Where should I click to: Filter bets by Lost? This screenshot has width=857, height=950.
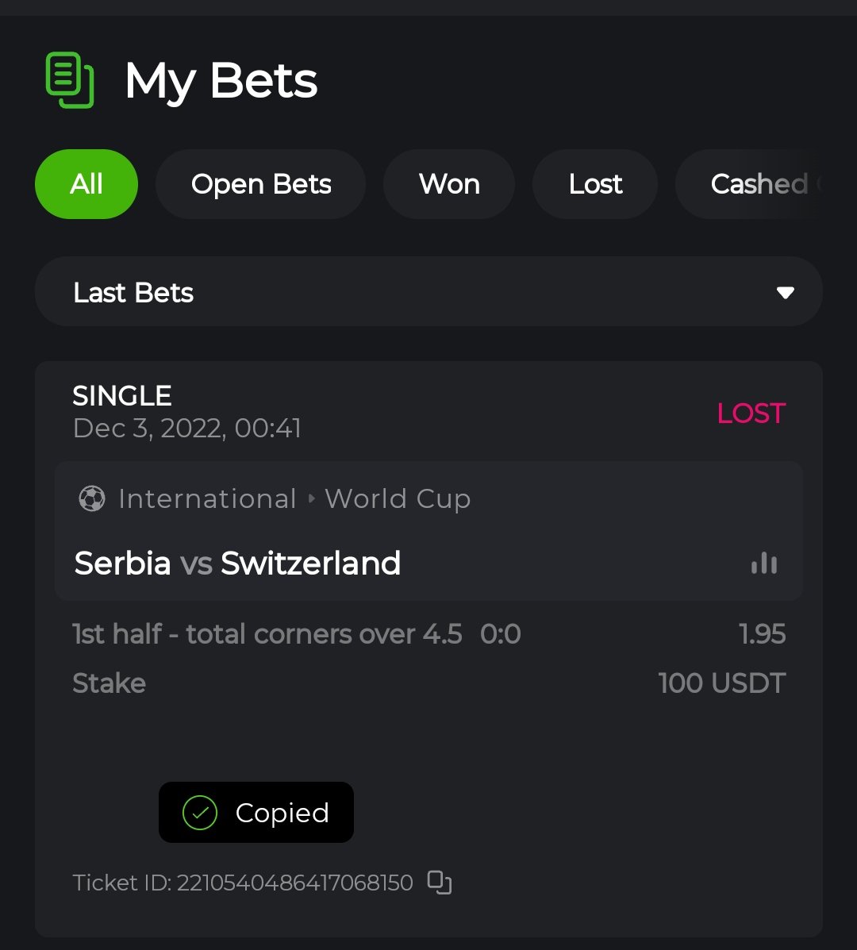tap(595, 184)
